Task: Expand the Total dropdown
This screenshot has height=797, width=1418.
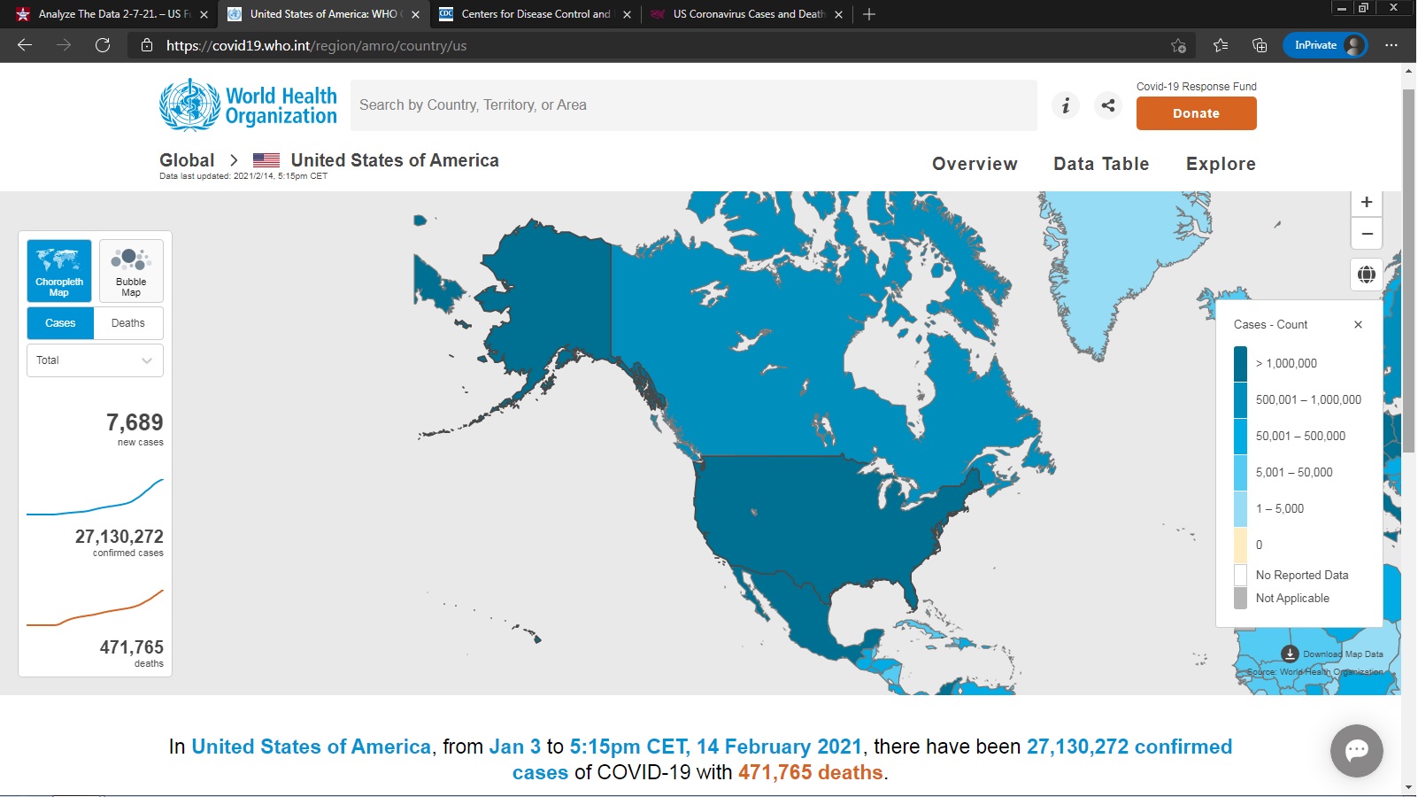Action: (x=95, y=360)
